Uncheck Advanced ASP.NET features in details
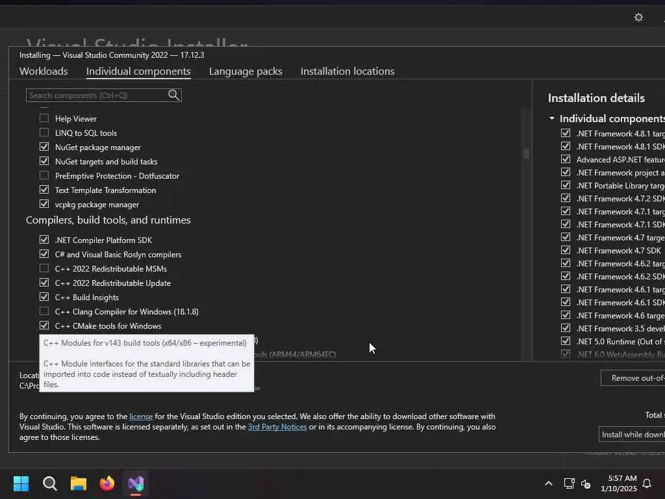Screen dimensions: 665x499 pyautogui.click(x=566, y=159)
